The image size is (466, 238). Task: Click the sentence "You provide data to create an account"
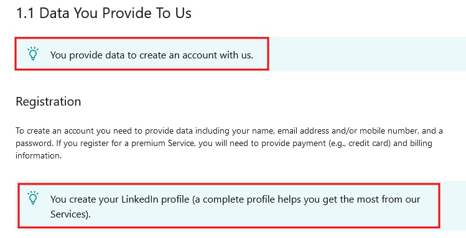[x=152, y=55]
